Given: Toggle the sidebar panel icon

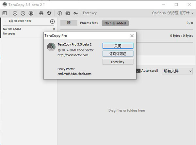Looking at the screenshot, I should pos(5,13).
